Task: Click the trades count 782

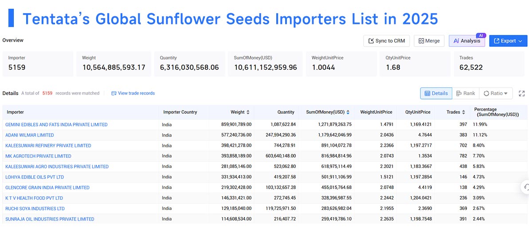Action: coord(463,156)
